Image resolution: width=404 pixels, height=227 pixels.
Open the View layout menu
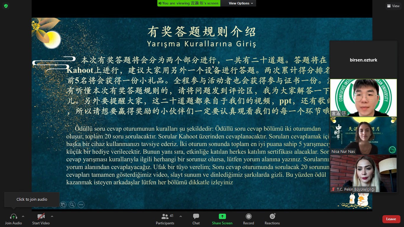[393, 6]
